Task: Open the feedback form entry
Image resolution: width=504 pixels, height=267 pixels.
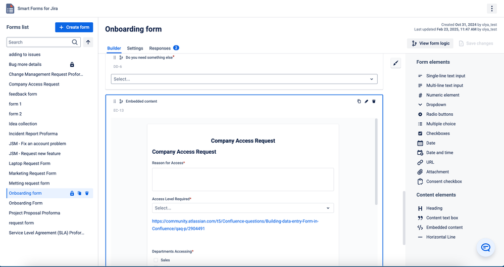Action: [x=23, y=94]
